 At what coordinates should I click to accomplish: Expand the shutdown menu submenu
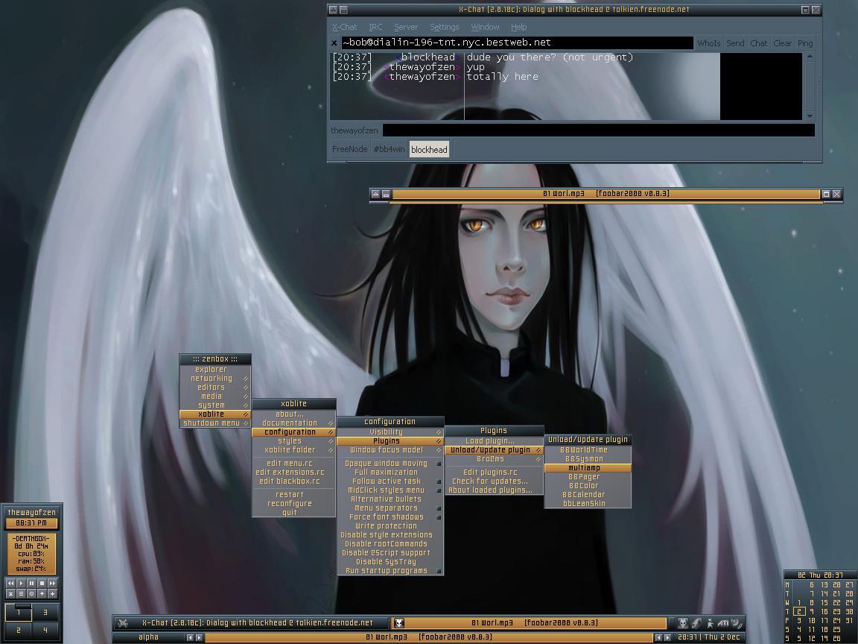[215, 423]
